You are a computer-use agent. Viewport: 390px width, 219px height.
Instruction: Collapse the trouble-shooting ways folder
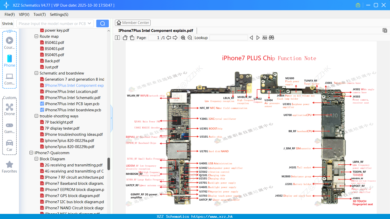click(36, 116)
